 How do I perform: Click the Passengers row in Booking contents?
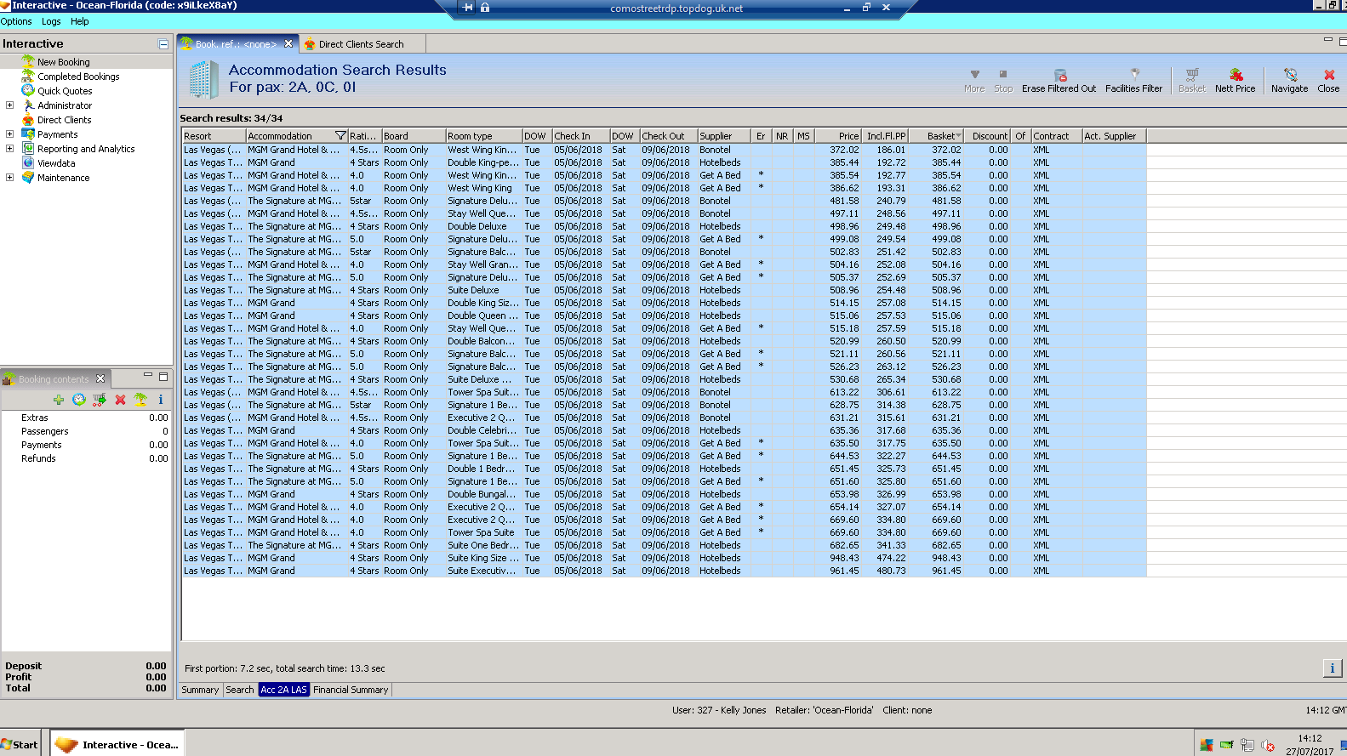coord(87,431)
